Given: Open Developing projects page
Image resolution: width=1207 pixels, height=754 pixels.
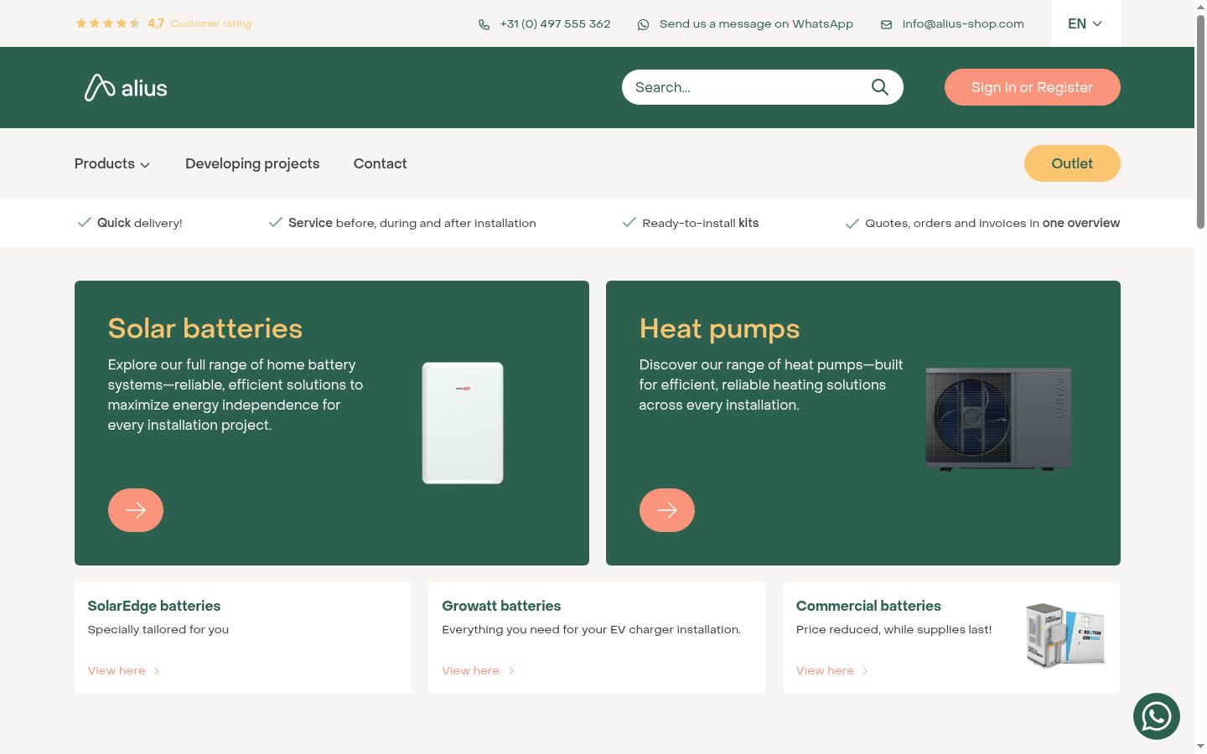Looking at the screenshot, I should click(252, 163).
